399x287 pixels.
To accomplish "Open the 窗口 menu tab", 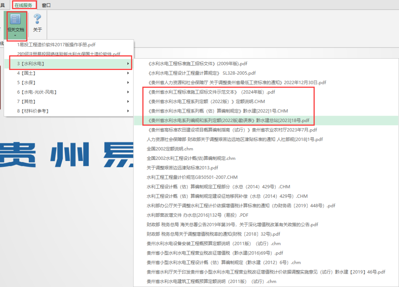I will pyautogui.click(x=46, y=5).
